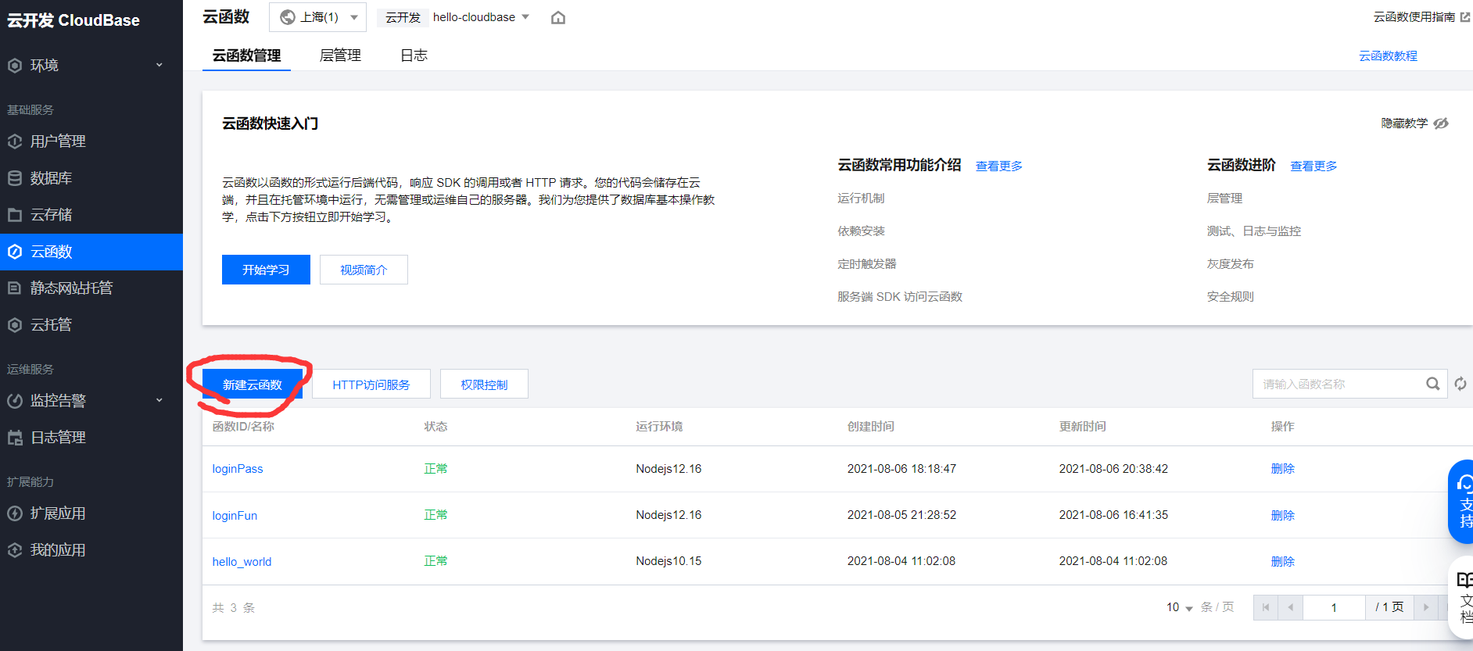The width and height of the screenshot is (1473, 651).
Task: Open the 10 条/页 page size dropdown
Action: pyautogui.click(x=1179, y=607)
